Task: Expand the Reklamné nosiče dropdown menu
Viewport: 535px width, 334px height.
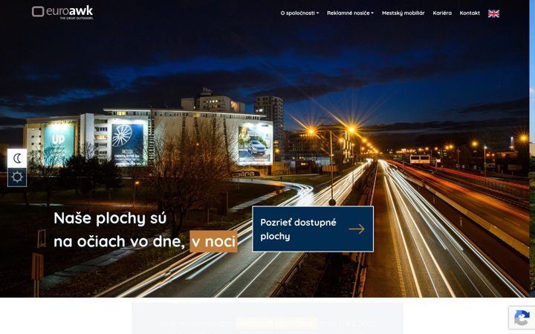Action: click(x=350, y=13)
